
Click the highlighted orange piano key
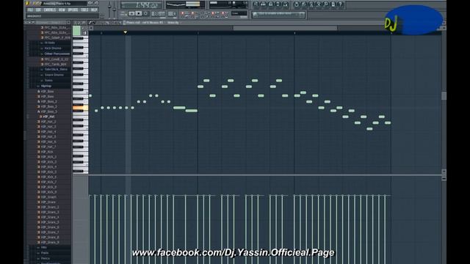point(80,108)
